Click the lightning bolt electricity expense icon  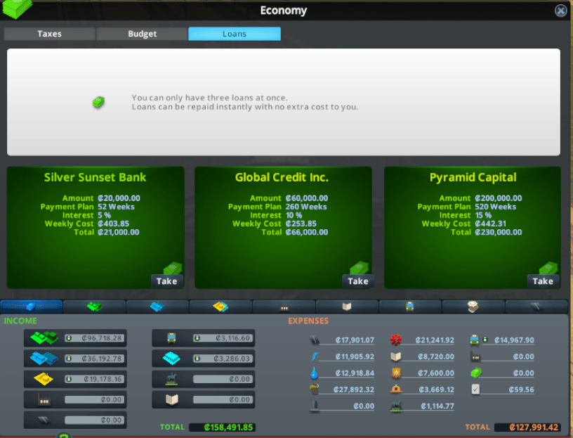point(315,356)
